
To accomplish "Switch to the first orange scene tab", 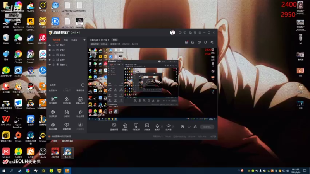I will click(x=56, y=40).
